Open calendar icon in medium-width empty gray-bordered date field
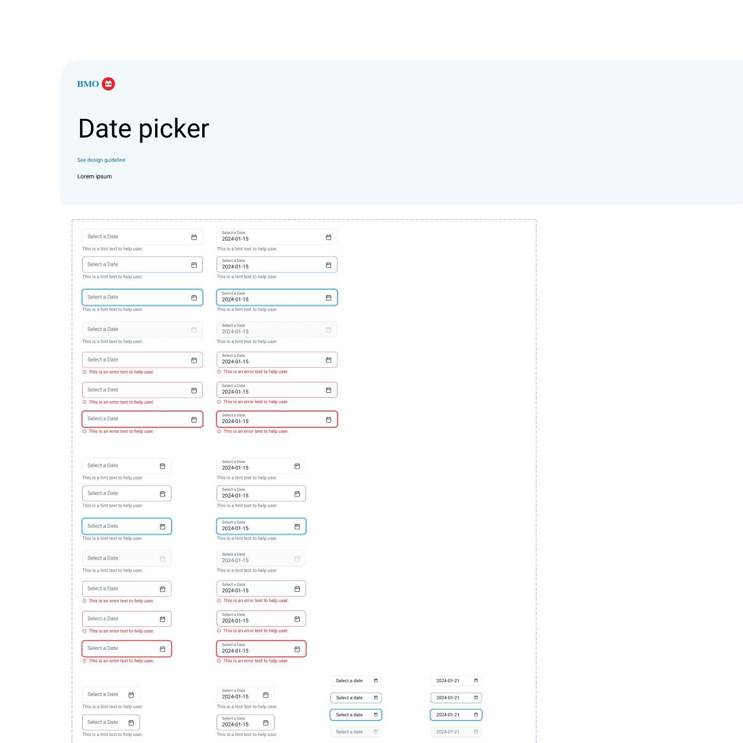Image resolution: width=743 pixels, height=743 pixels. 163,466
